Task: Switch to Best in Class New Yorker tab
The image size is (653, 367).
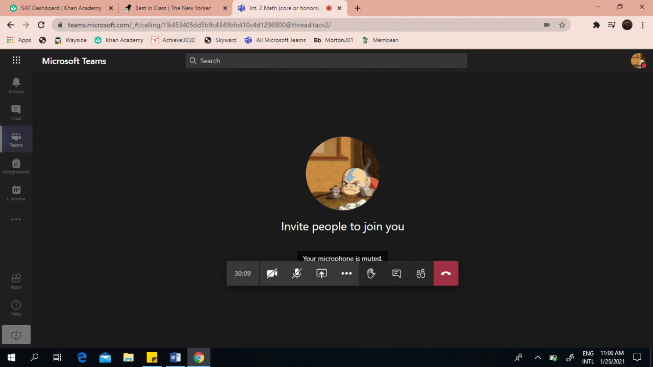Action: [x=174, y=8]
